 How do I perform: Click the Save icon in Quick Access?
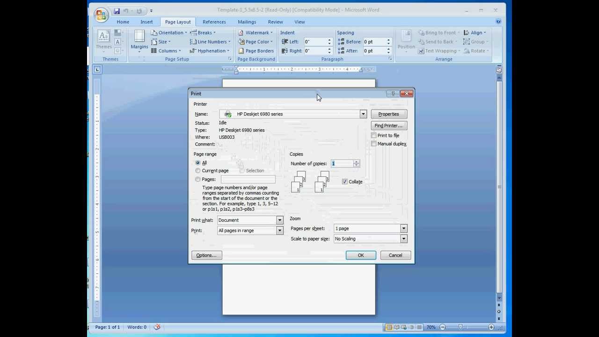point(117,11)
